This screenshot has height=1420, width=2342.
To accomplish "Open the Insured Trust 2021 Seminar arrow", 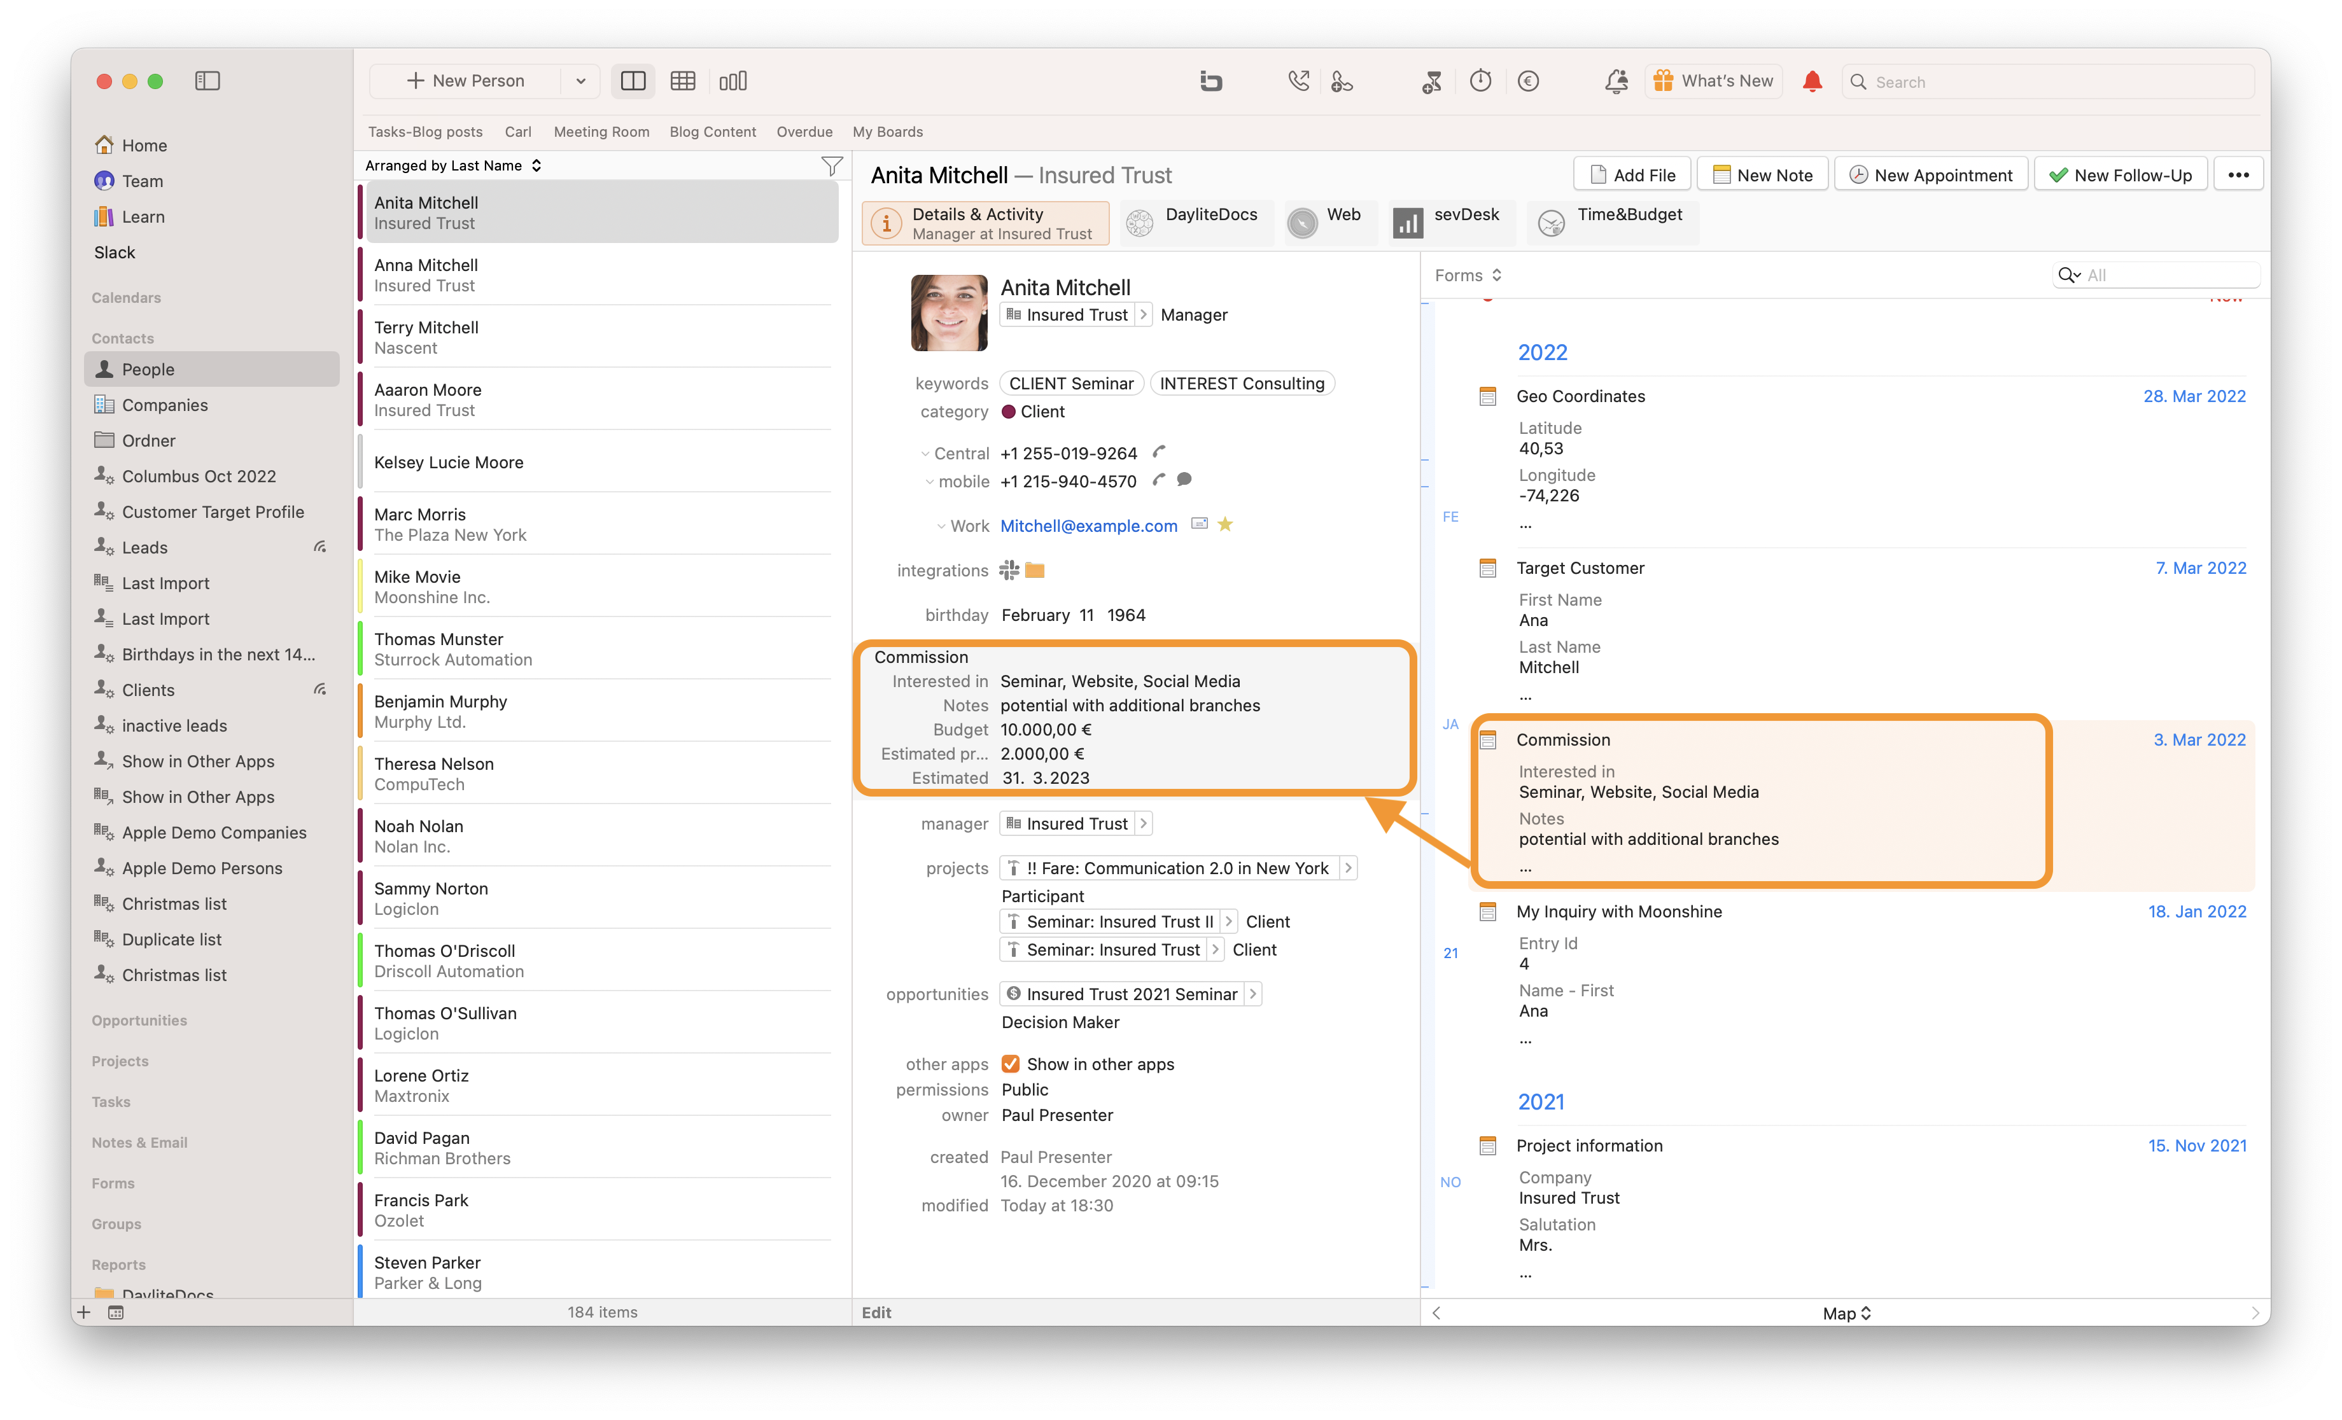I will (x=1252, y=993).
